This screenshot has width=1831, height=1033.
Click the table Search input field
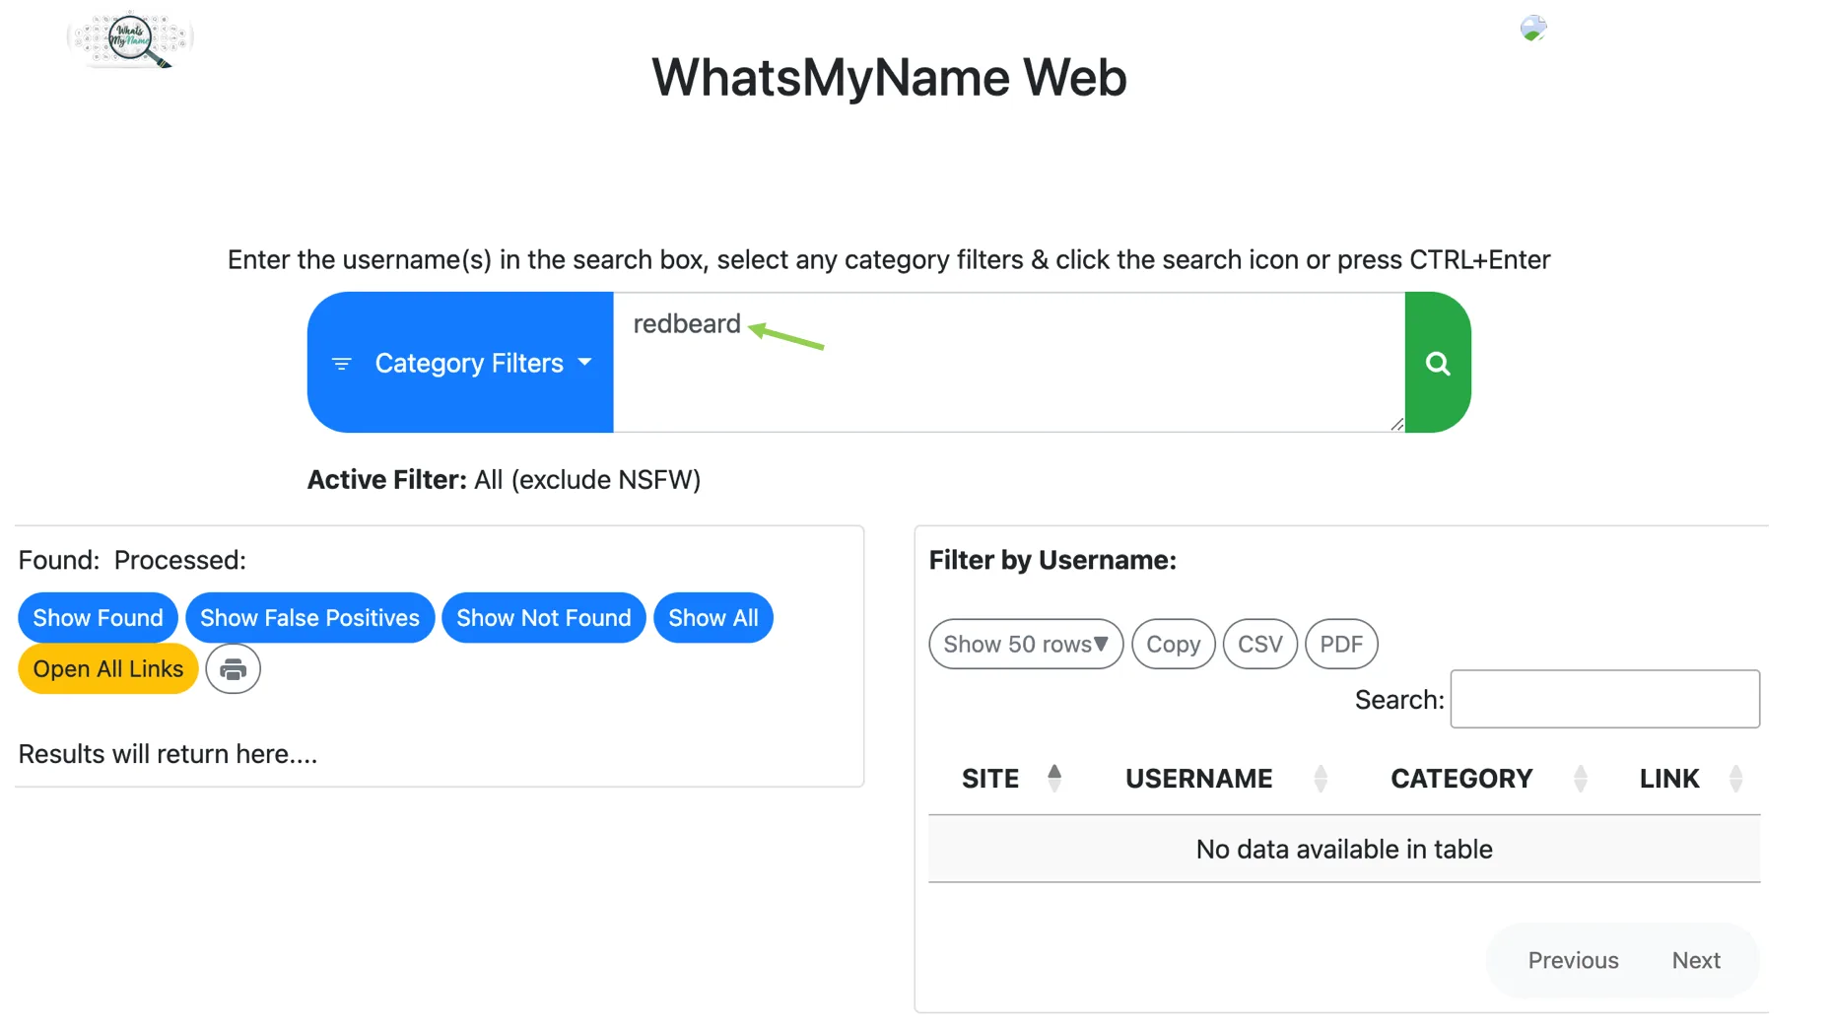pos(1604,699)
